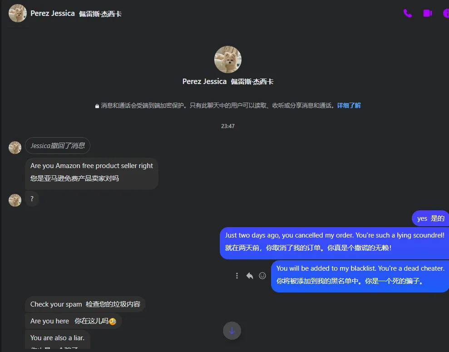Reply to the blacklist message
Image resolution: width=449 pixels, height=352 pixels.
[250, 276]
